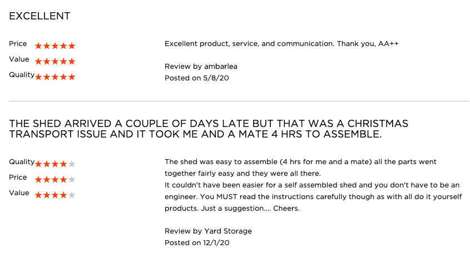Click the EXCELLENT review heading
The width and height of the screenshot is (470, 259).
[39, 16]
